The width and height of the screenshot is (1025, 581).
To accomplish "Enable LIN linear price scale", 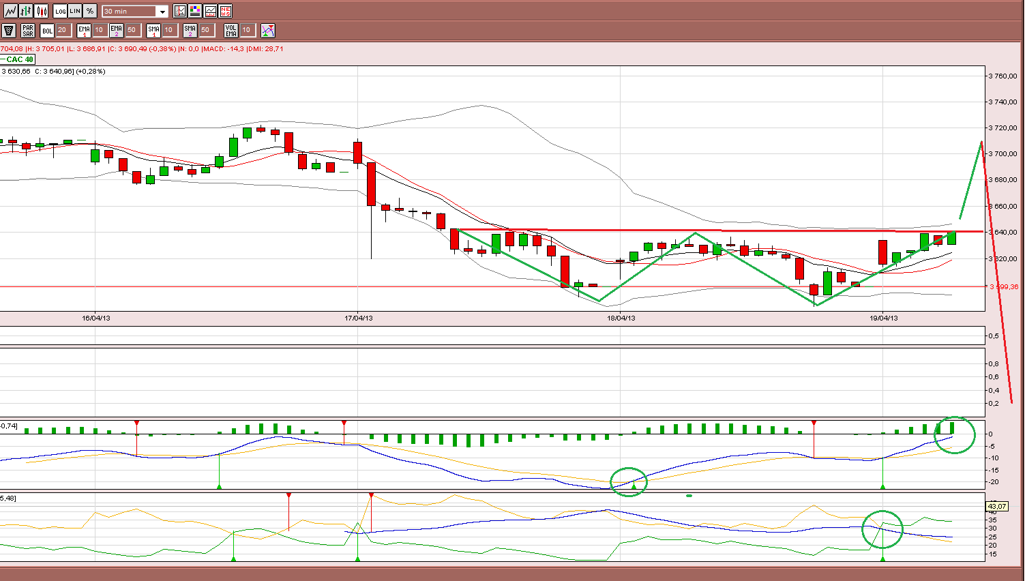I will click(x=75, y=11).
